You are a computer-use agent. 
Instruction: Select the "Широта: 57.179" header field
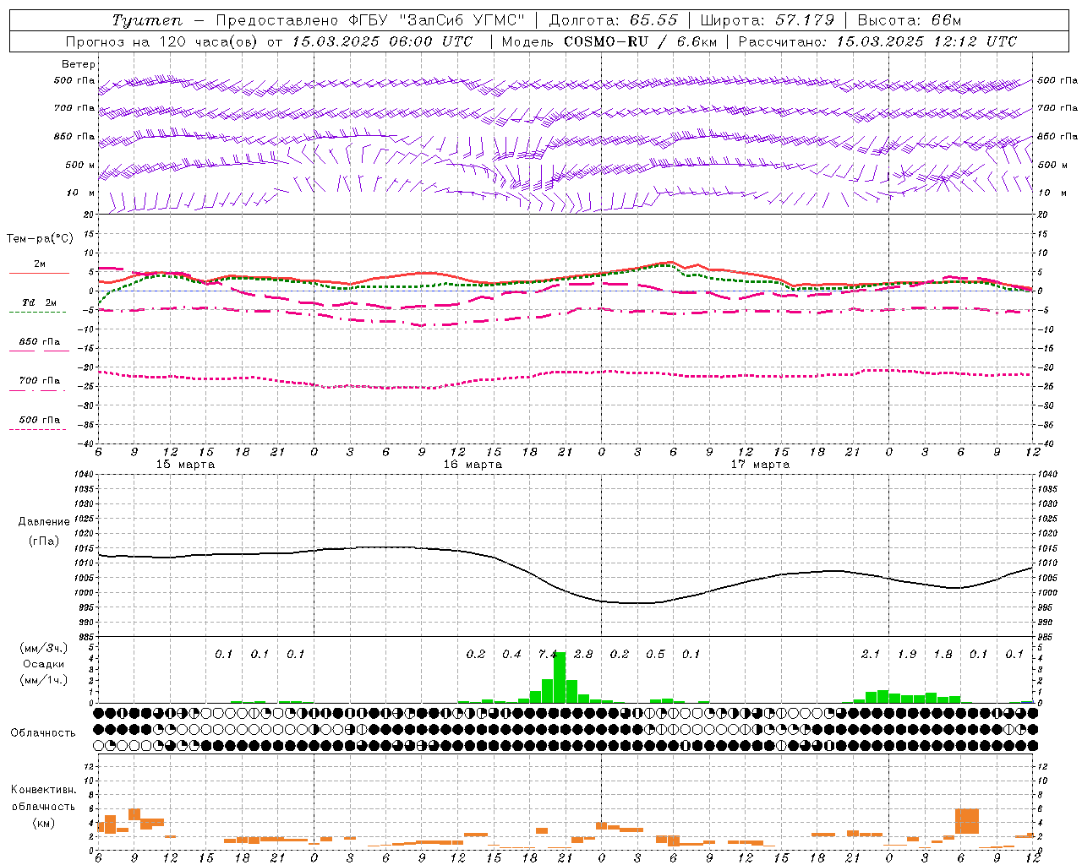(768, 20)
